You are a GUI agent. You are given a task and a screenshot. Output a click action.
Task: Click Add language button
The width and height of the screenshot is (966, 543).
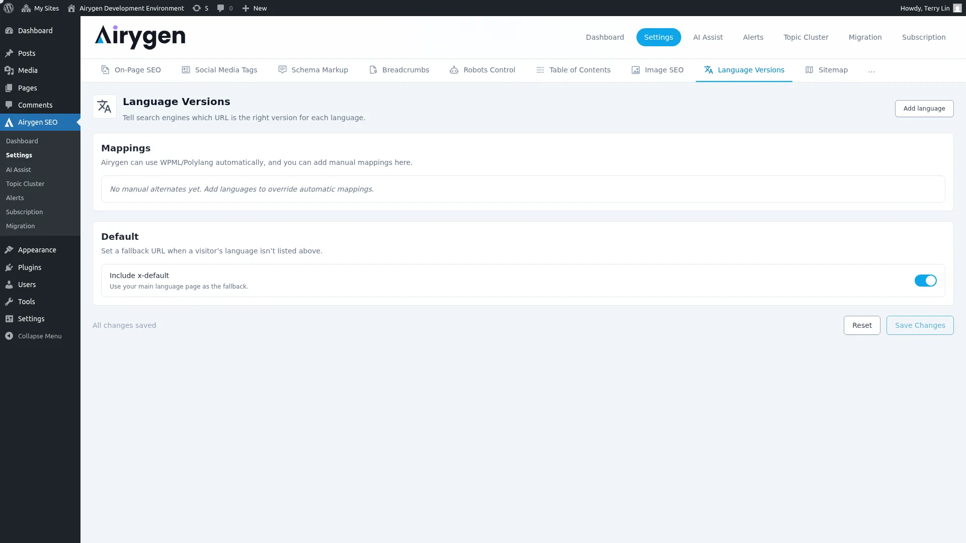[x=924, y=109]
